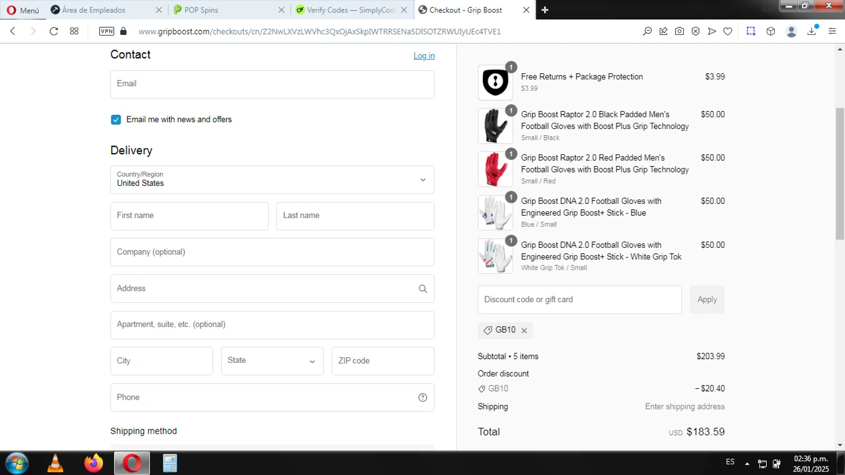Expand the State dropdown
This screenshot has width=845, height=475.
pos(272,361)
